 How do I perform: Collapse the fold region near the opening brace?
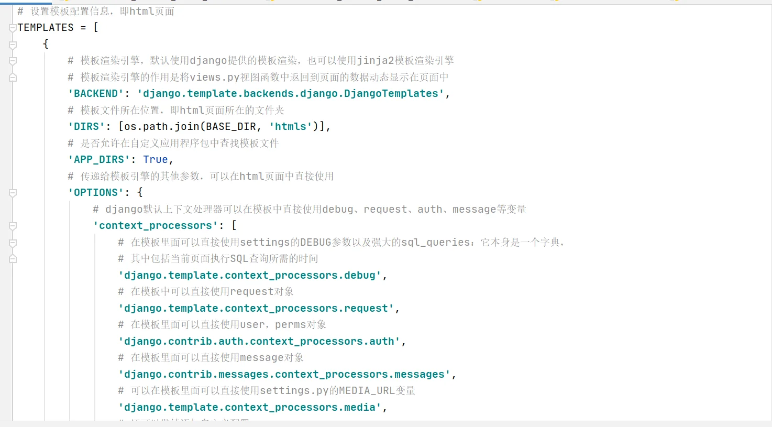pos(12,46)
